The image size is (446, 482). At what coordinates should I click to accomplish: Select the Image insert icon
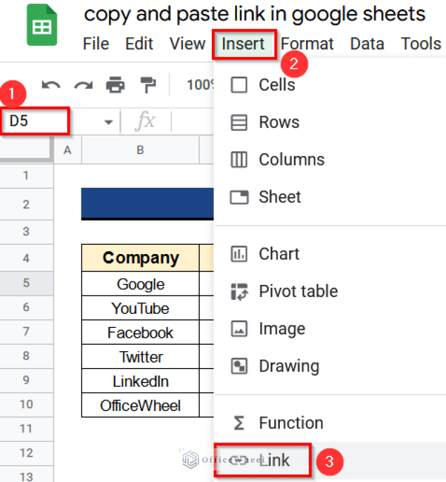tap(239, 328)
